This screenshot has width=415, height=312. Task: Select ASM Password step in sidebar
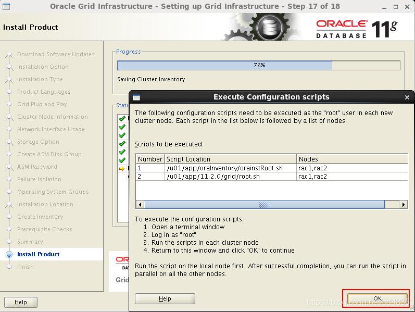click(37, 167)
